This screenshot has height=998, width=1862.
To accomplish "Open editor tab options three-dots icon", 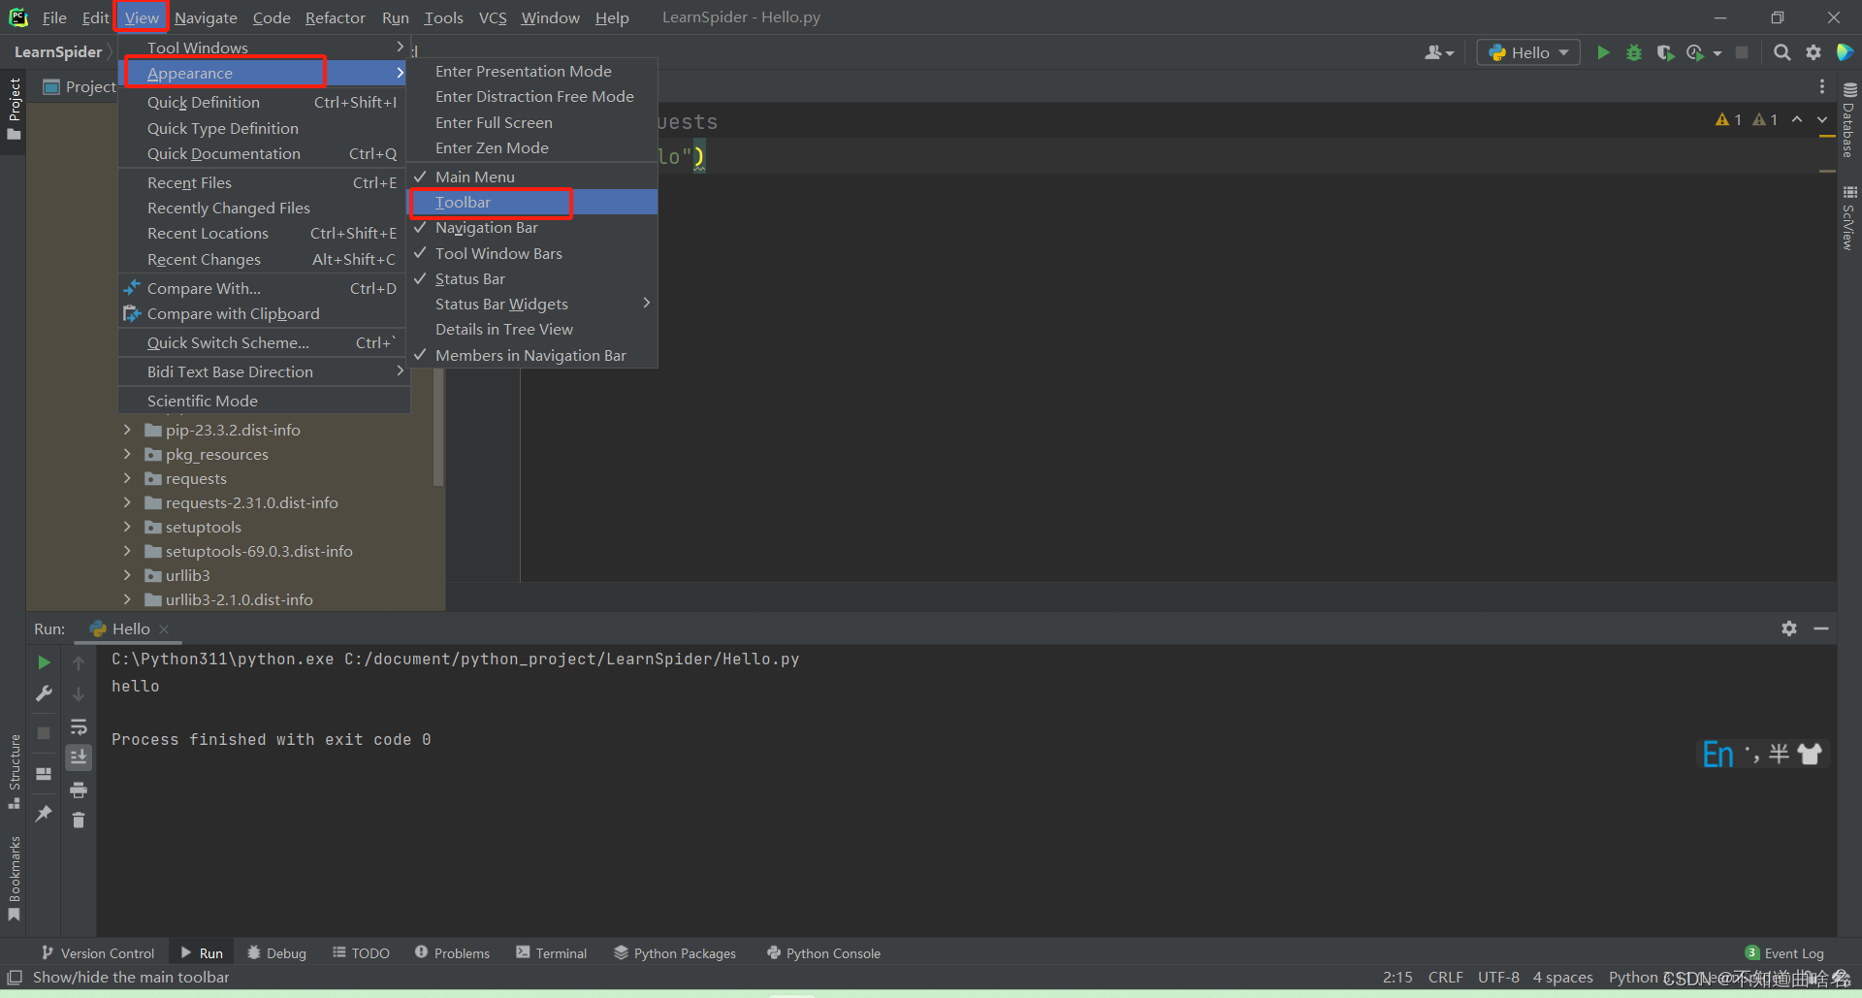I will click(1822, 86).
